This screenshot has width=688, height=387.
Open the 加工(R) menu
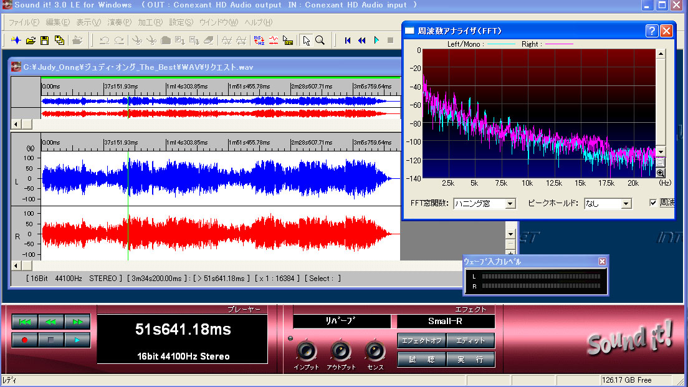point(150,22)
